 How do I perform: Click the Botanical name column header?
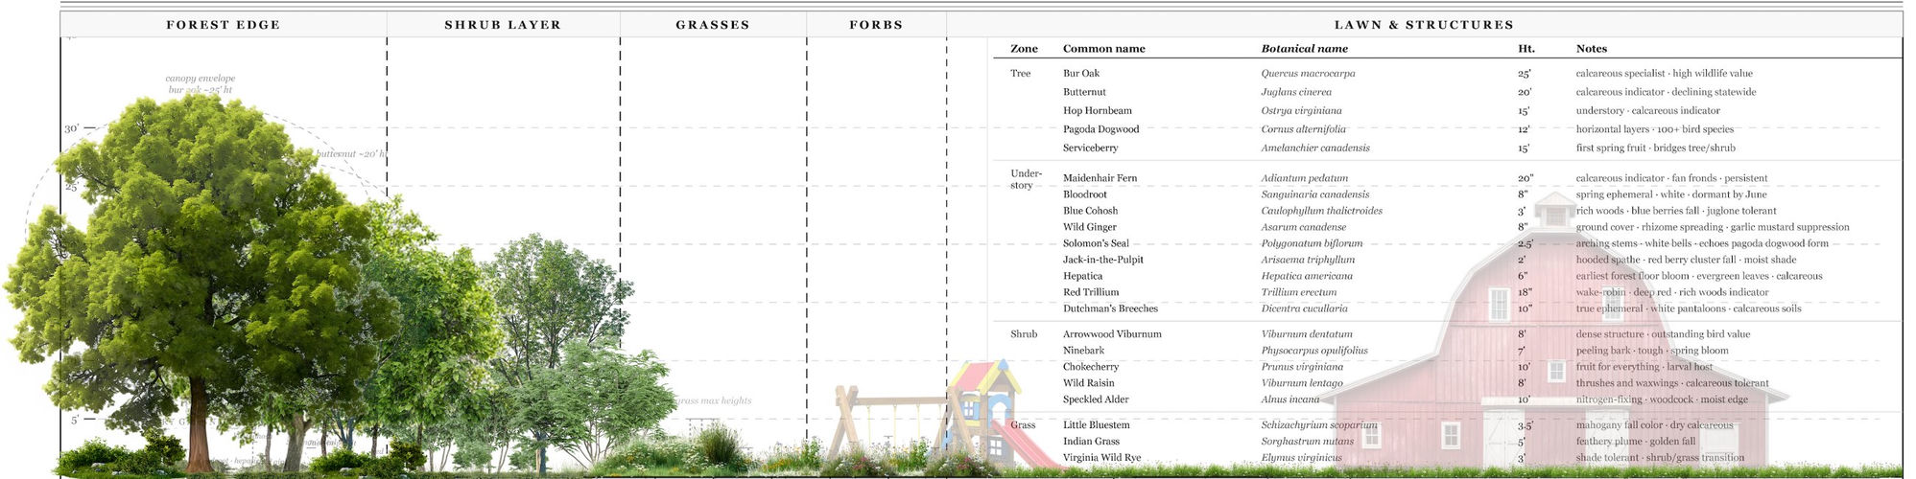[1304, 49]
